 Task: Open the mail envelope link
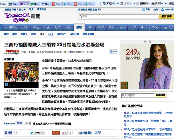[x=146, y=9]
